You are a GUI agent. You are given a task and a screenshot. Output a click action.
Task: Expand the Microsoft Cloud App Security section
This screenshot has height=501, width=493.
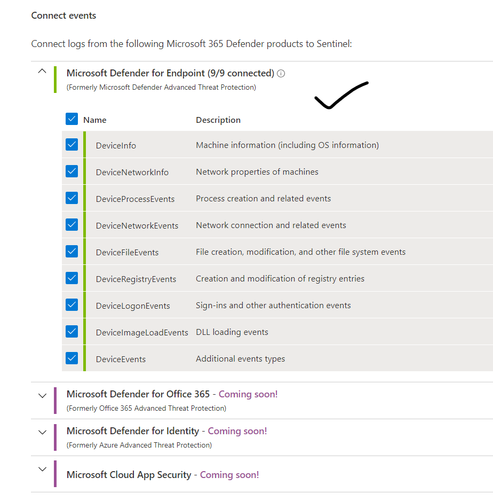pyautogui.click(x=42, y=469)
